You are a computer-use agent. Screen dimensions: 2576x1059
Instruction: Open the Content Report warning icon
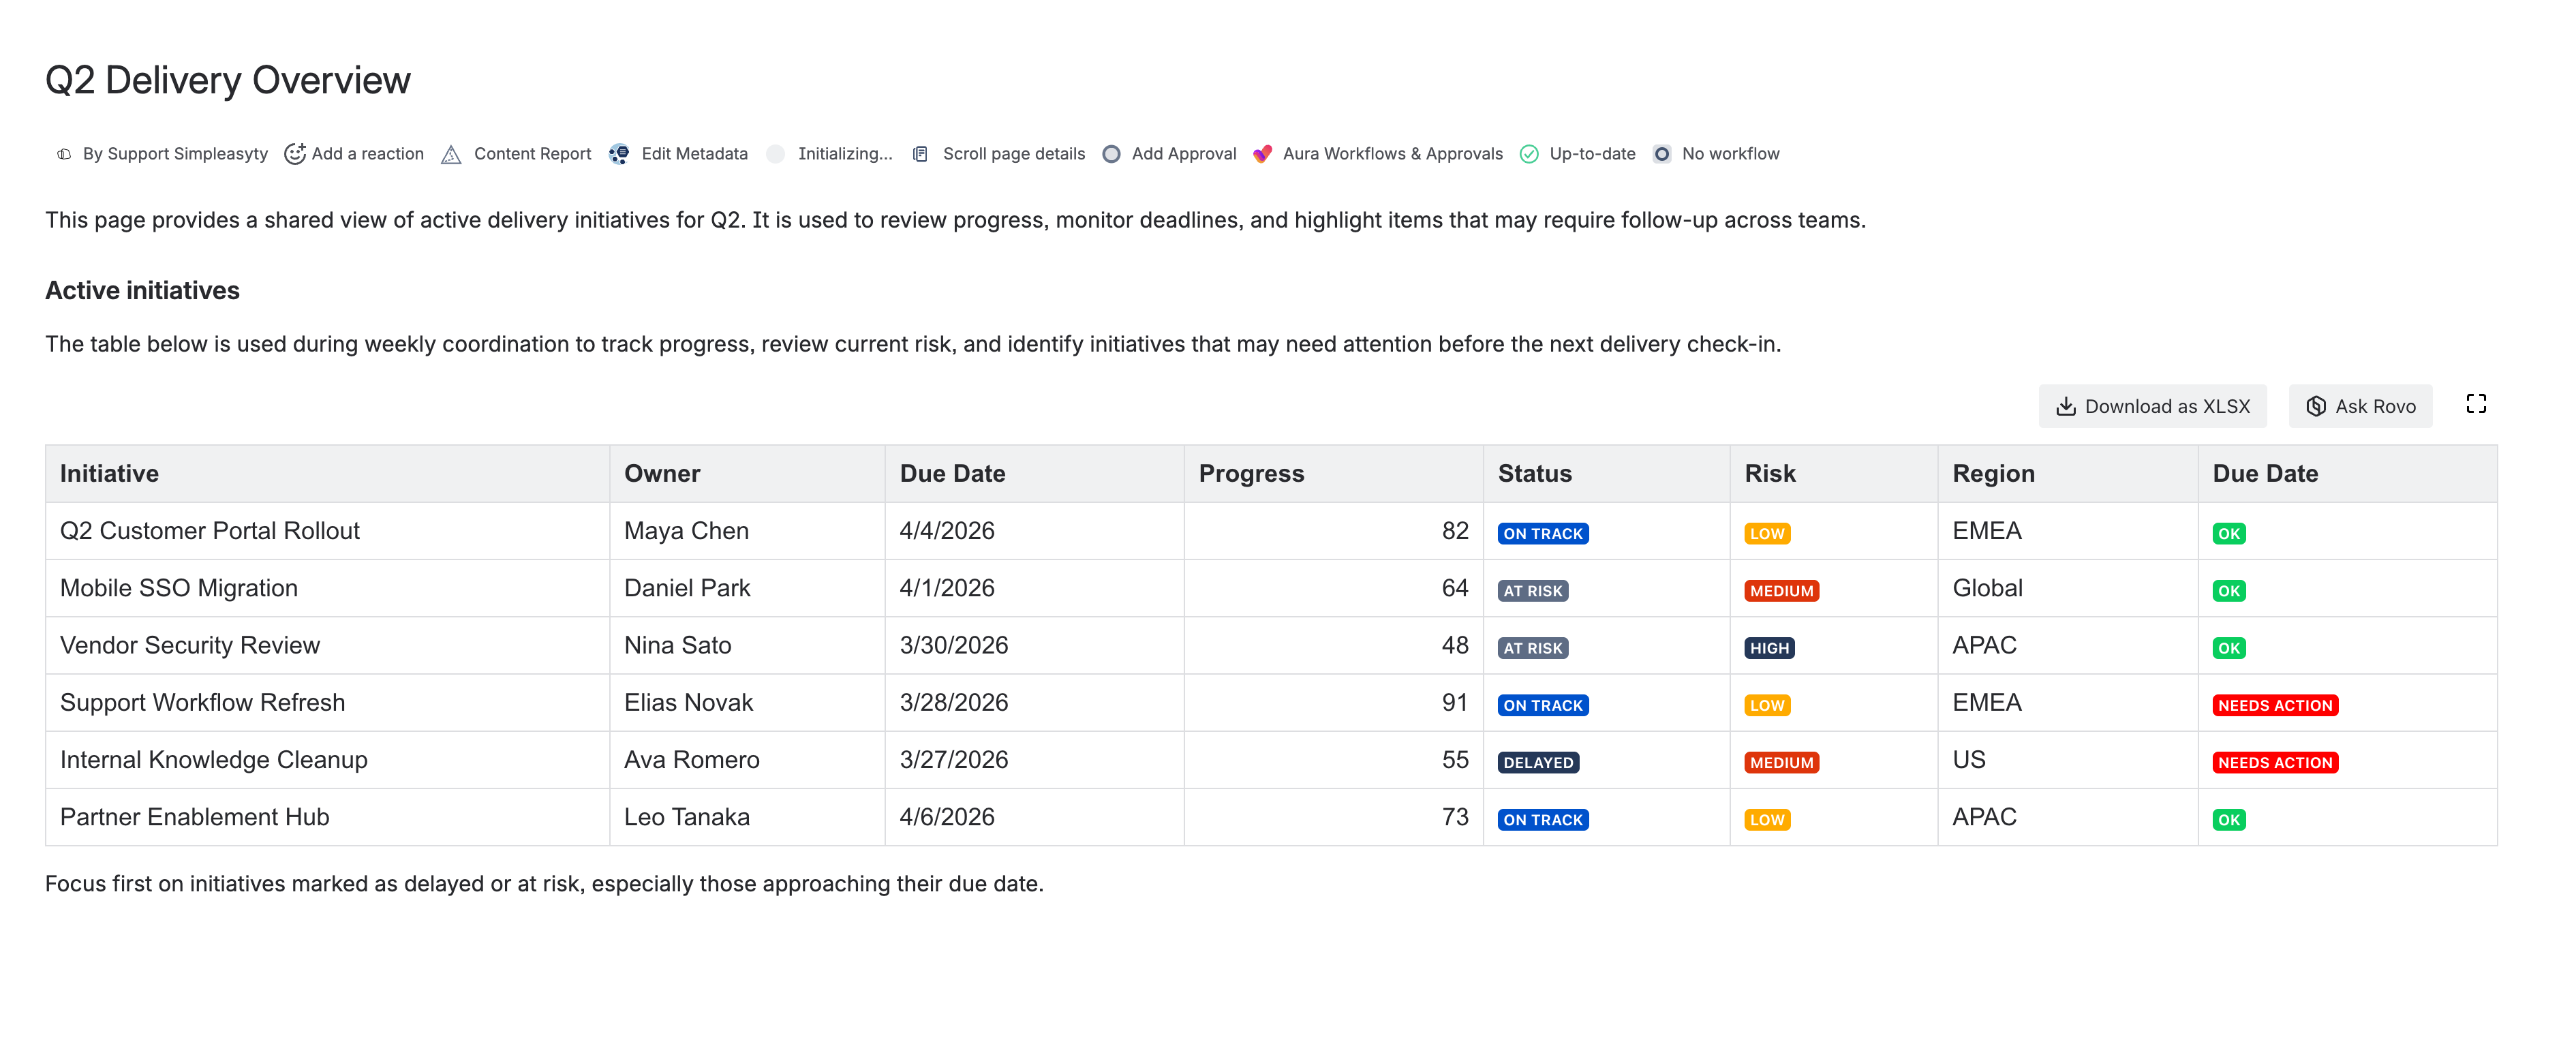452,153
